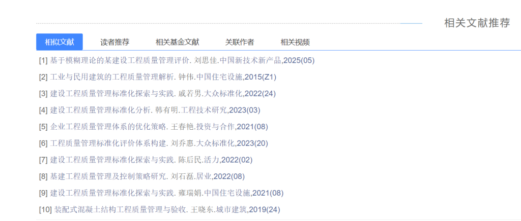The width and height of the screenshot is (521, 221).
Task: Click journal name 居业
Action: coord(205,176)
